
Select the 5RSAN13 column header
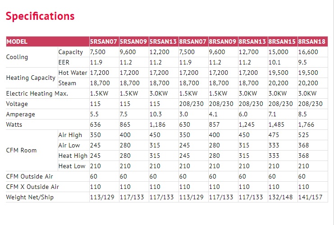click(163, 41)
